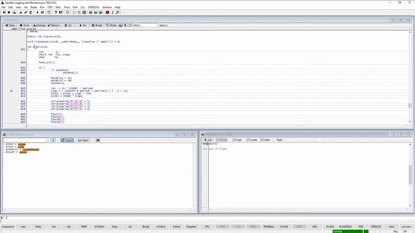Click Go button in List window toolbar
415x233 pixels.
point(83,25)
